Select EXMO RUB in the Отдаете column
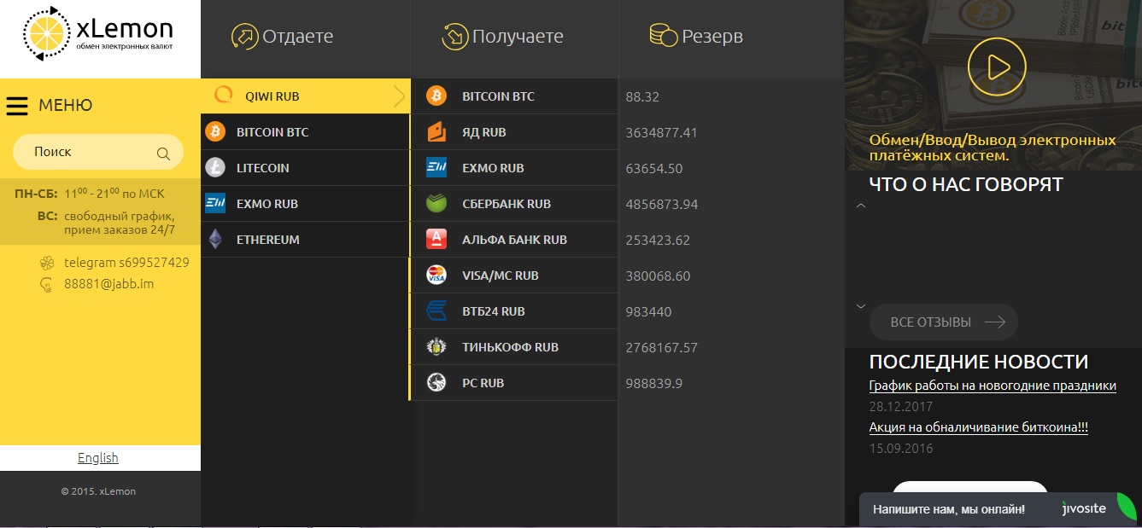 pos(266,204)
